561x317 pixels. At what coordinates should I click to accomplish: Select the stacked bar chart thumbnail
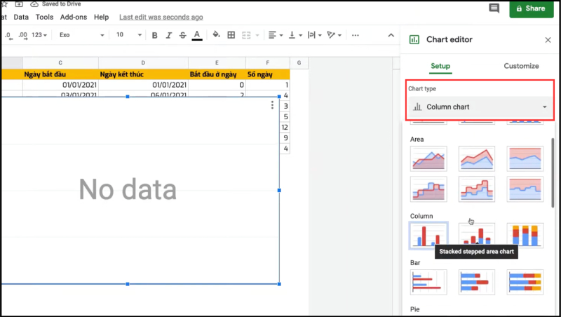(477, 282)
